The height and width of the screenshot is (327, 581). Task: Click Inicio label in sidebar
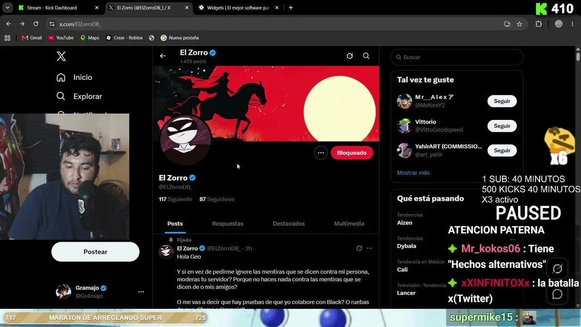pyautogui.click(x=83, y=77)
